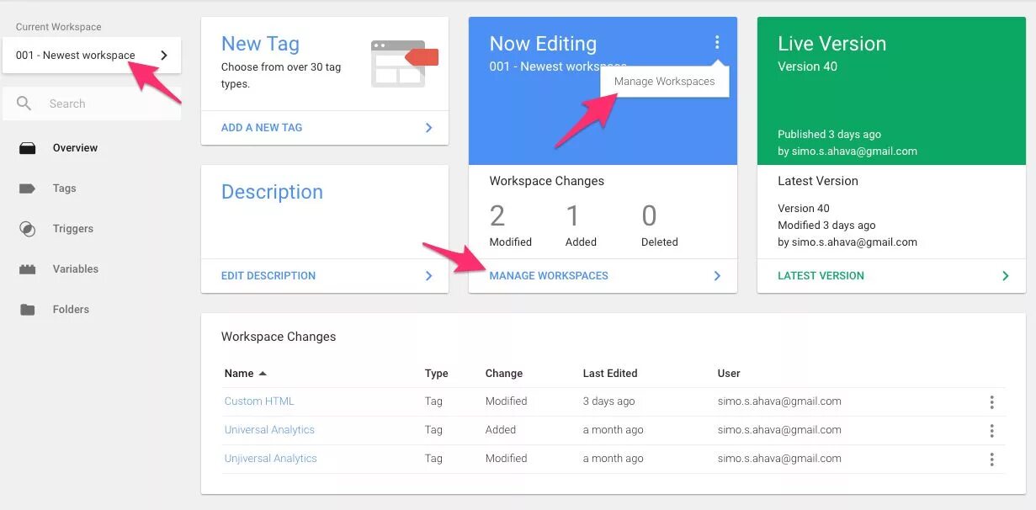
Task: Click EDIT DESCRIPTION link
Action: (x=268, y=276)
